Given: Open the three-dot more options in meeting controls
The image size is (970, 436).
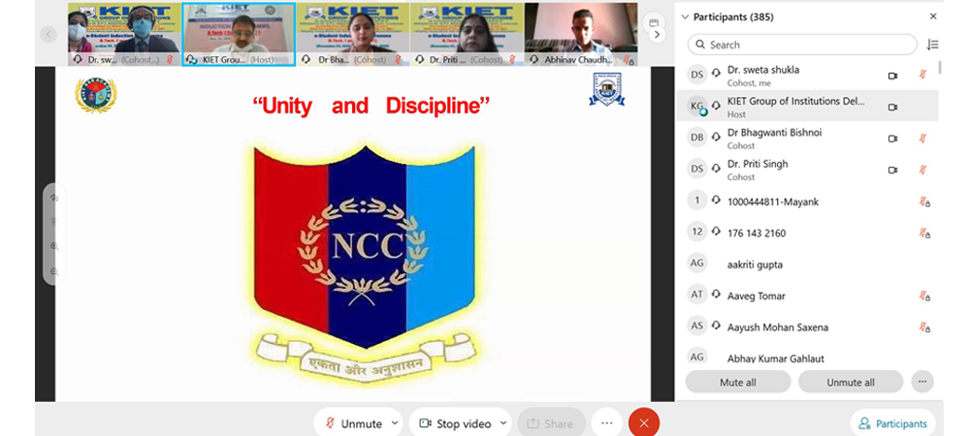Looking at the screenshot, I should click(x=606, y=423).
